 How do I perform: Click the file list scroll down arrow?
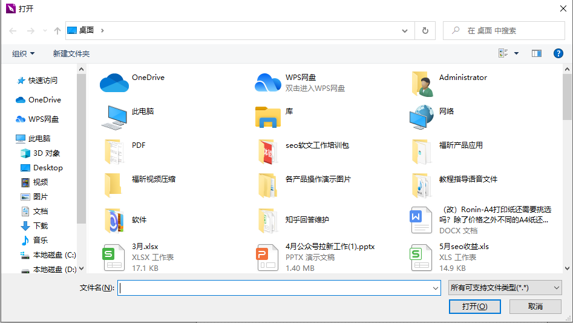(x=567, y=268)
